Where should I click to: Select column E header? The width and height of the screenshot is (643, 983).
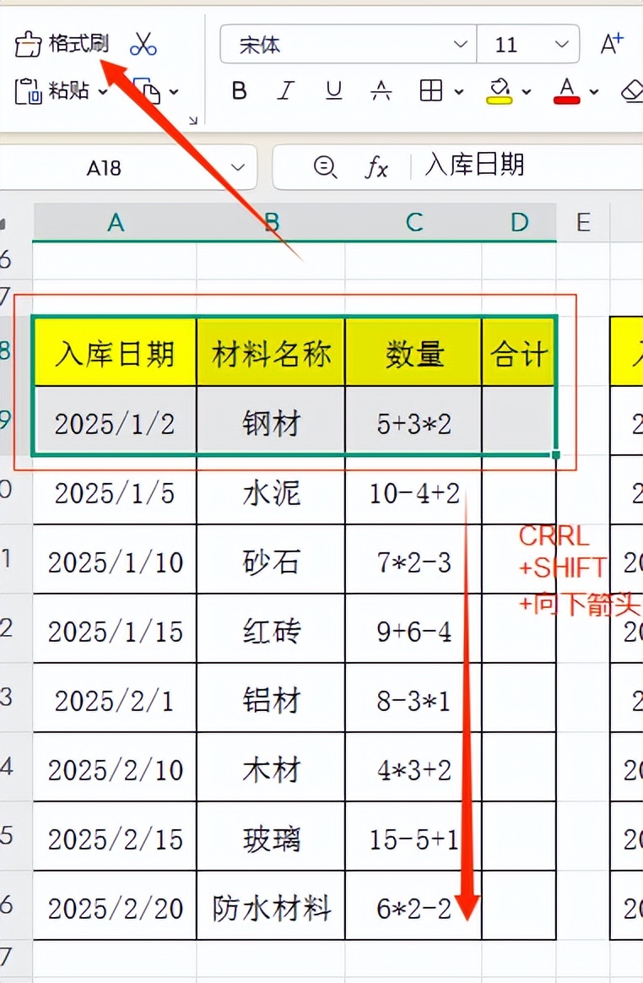pyautogui.click(x=583, y=222)
